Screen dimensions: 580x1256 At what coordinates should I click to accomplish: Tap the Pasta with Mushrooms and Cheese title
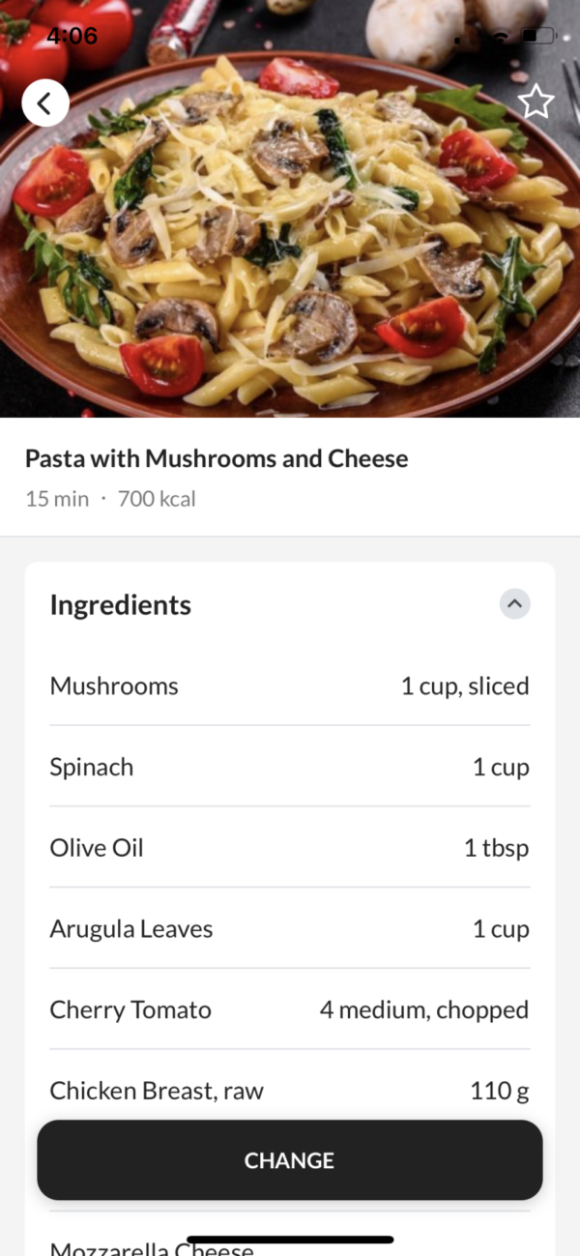tap(217, 458)
